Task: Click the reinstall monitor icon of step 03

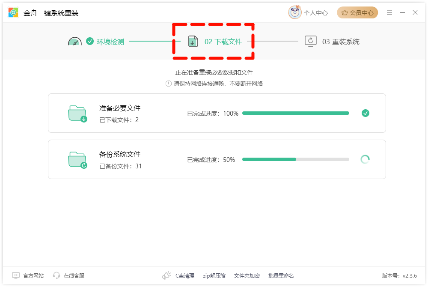Action: (311, 41)
